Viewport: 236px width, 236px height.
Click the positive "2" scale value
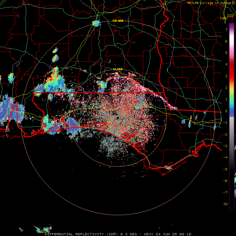tap(226, 88)
